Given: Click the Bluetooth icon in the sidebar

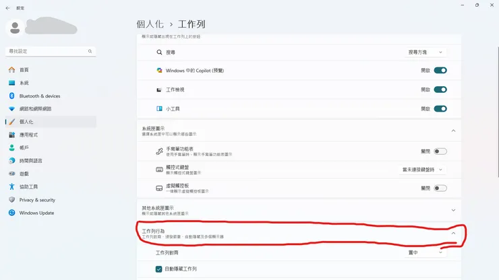Looking at the screenshot, I should coord(11,96).
